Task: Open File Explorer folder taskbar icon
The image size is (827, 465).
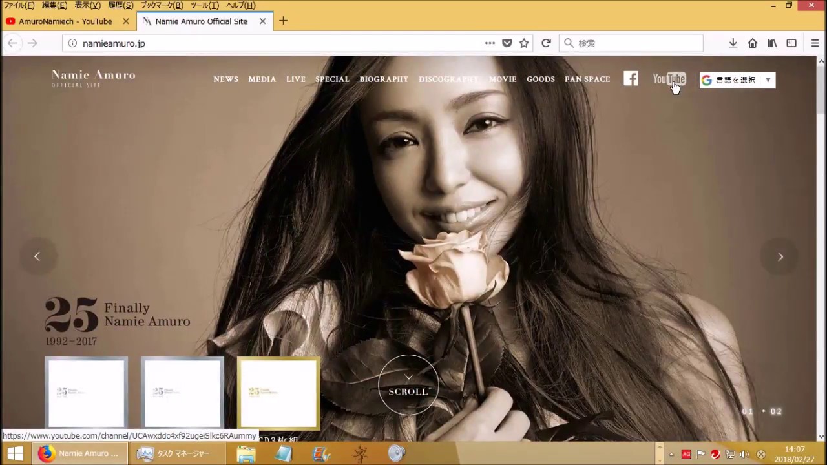Action: coord(246,453)
